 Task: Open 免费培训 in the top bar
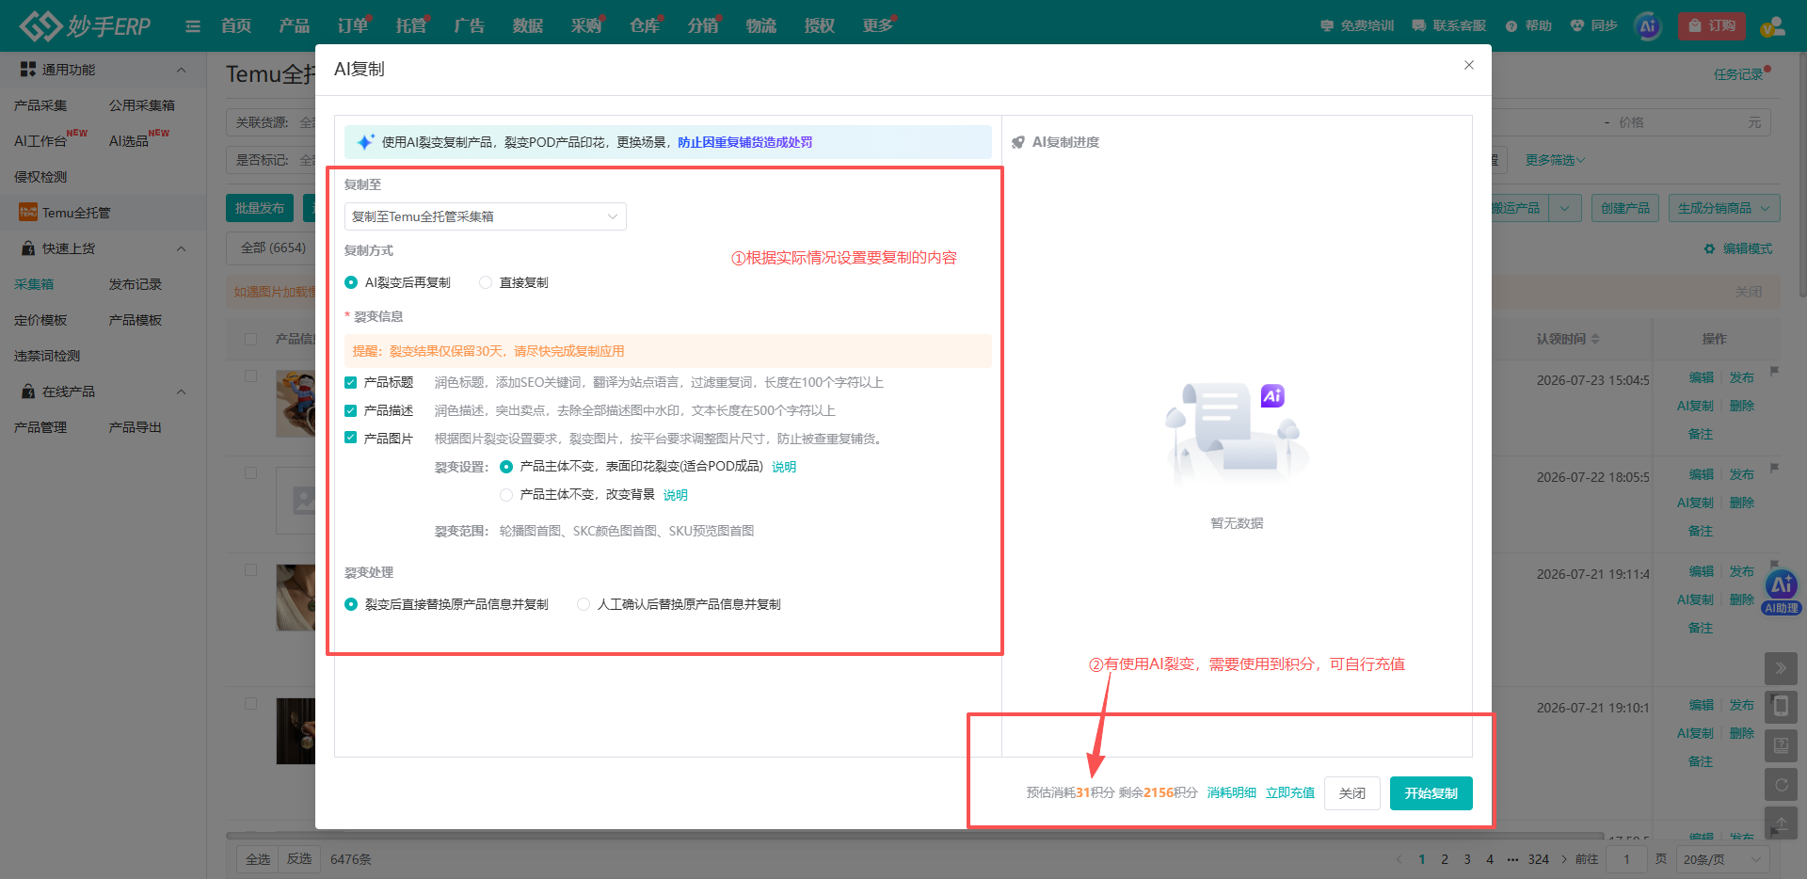click(x=1357, y=25)
